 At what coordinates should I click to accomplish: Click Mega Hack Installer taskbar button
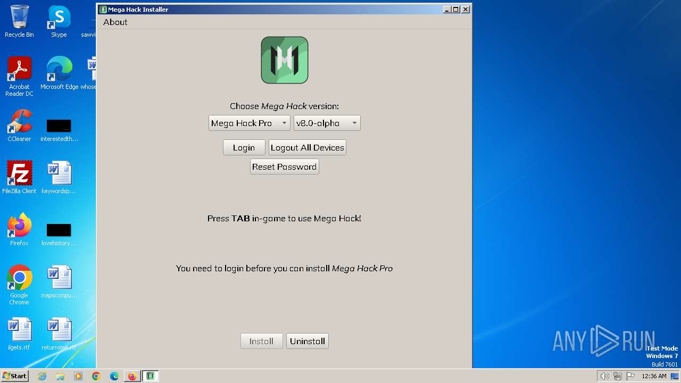[x=151, y=376]
